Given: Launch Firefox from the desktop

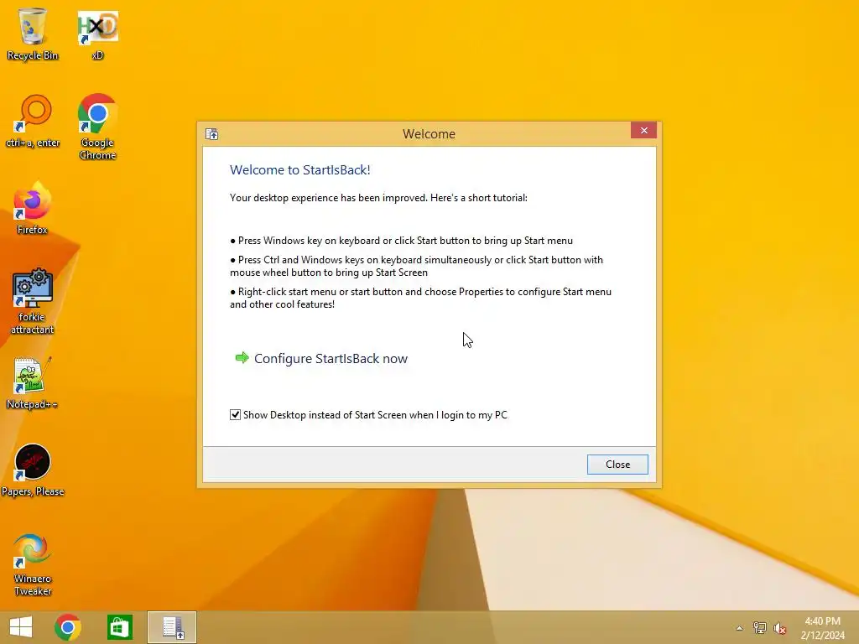Looking at the screenshot, I should pyautogui.click(x=33, y=209).
